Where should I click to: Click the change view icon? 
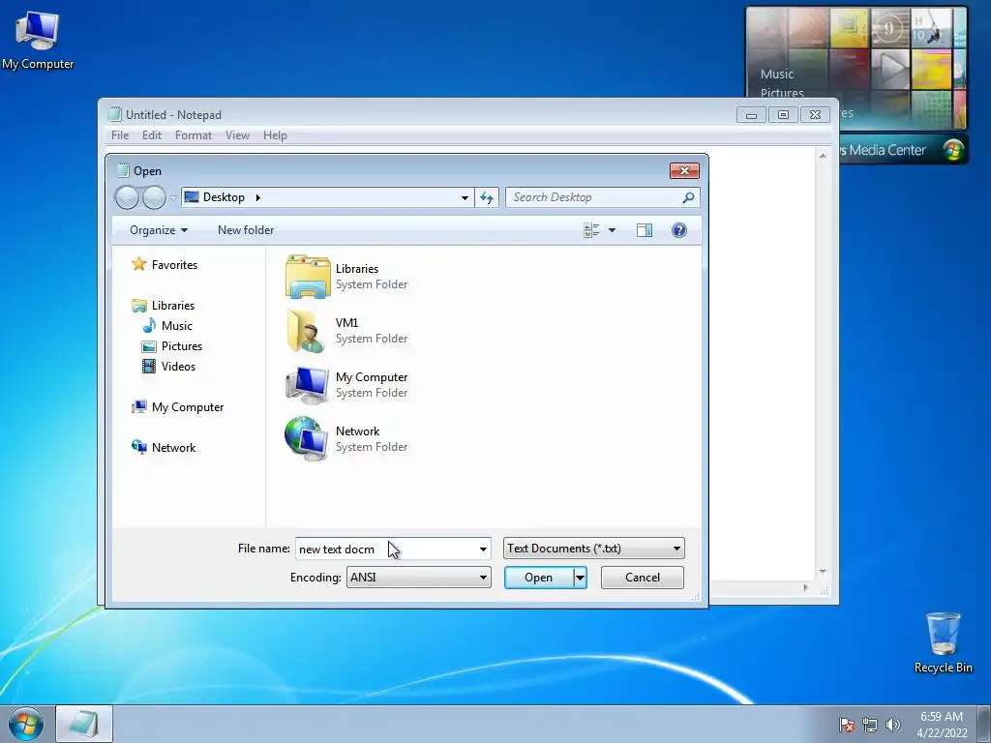pos(591,230)
